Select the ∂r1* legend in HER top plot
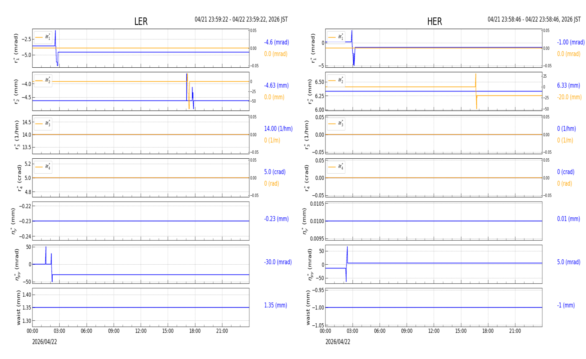 coord(336,37)
